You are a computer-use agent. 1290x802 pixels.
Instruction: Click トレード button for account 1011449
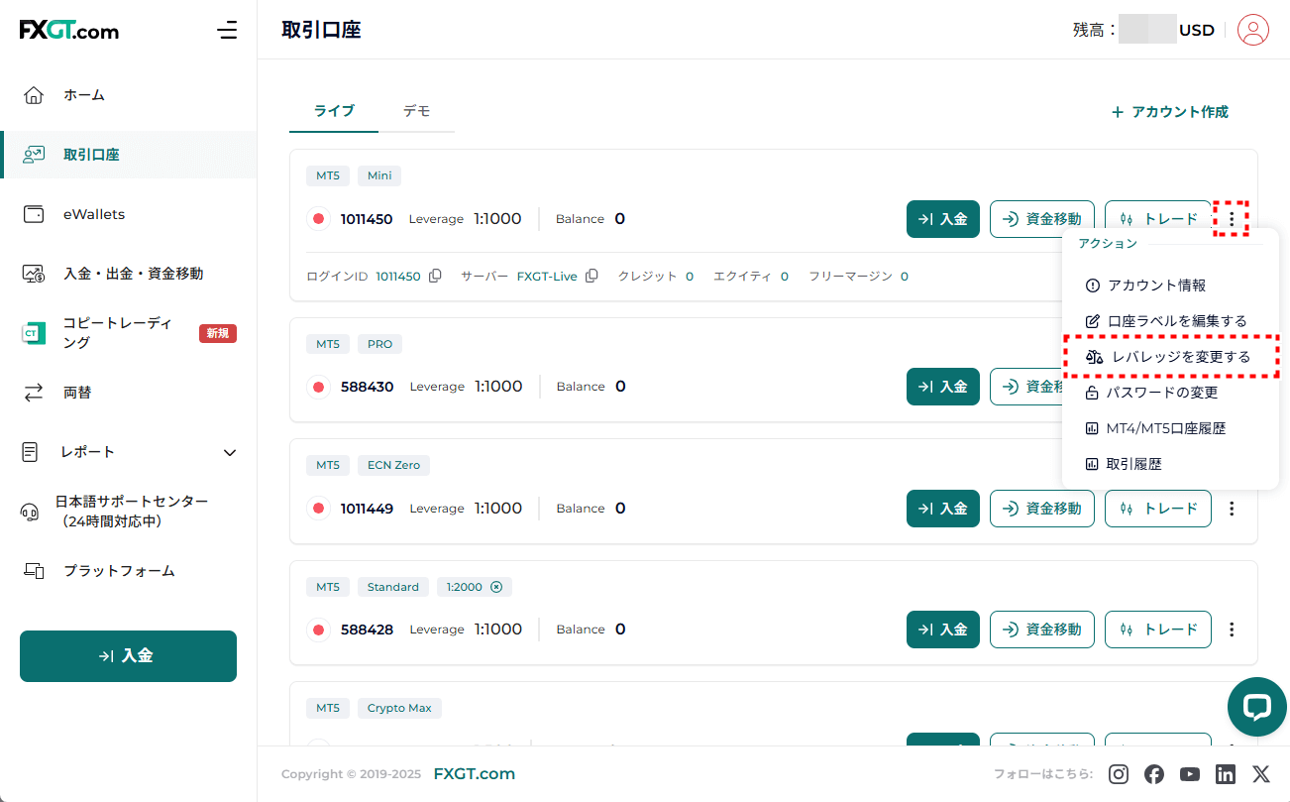pos(1158,509)
